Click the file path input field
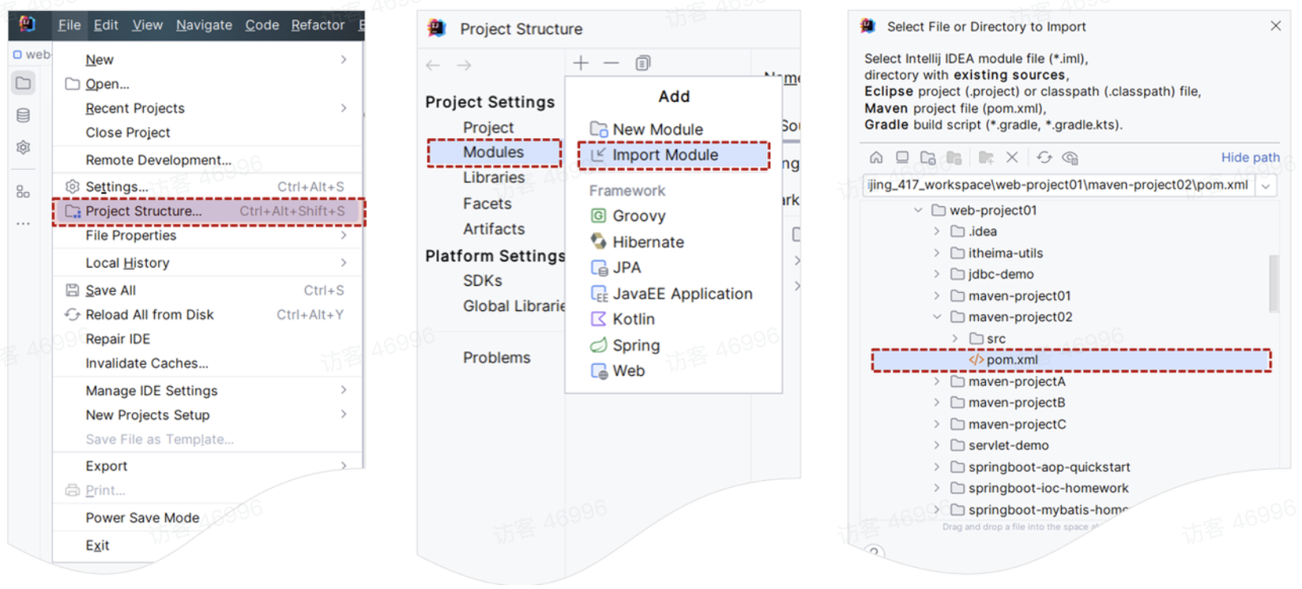The width and height of the screenshot is (1302, 589). [1057, 186]
